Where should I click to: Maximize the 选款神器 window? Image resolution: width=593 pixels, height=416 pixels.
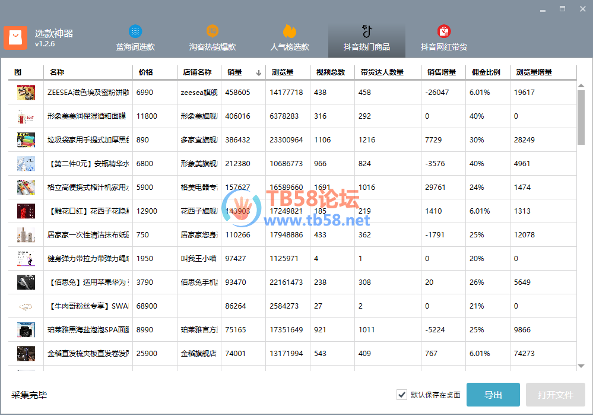pyautogui.click(x=563, y=9)
